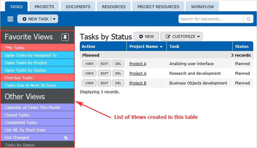Delete the Business Objects development task

coord(118,83)
